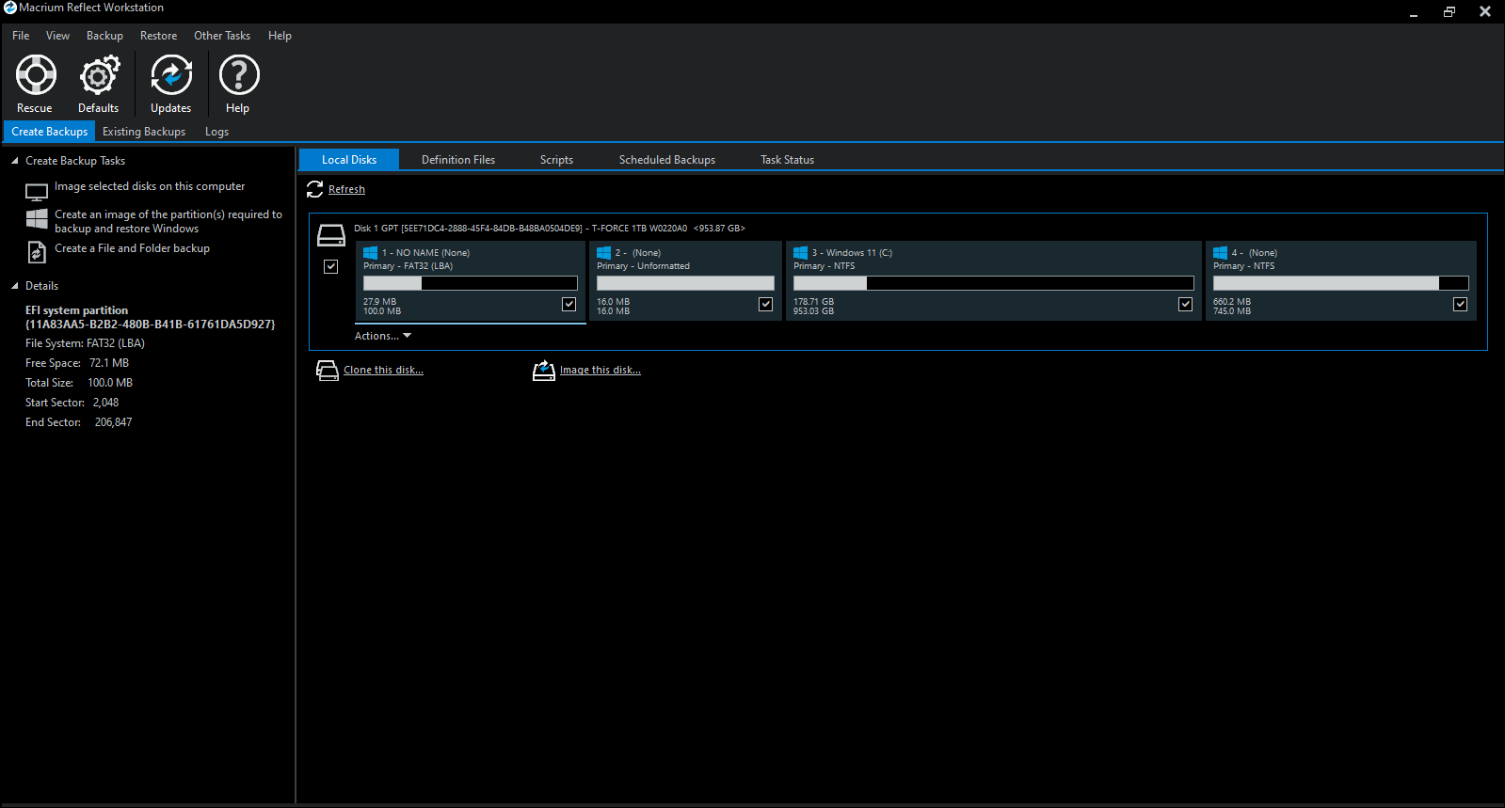Uncheck partition 1 NO NAME FAT32 checkbox
Viewport: 1505px width, 808px height.
point(569,304)
